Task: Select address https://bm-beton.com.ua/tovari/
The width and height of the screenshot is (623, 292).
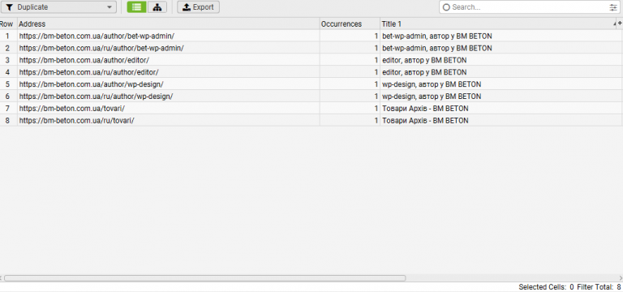Action: 72,109
